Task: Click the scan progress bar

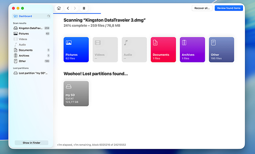Action: point(77,13)
